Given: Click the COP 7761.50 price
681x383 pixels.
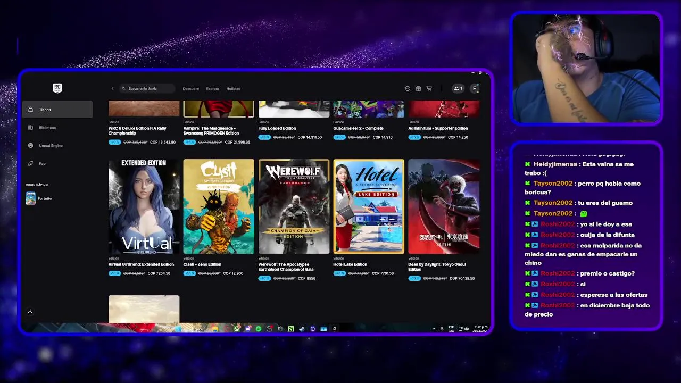Looking at the screenshot, I should point(383,273).
